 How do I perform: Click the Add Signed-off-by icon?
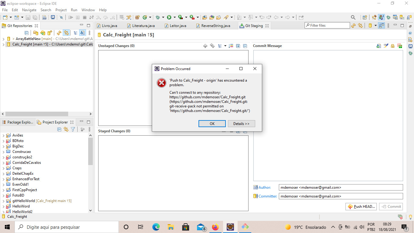(x=386, y=46)
